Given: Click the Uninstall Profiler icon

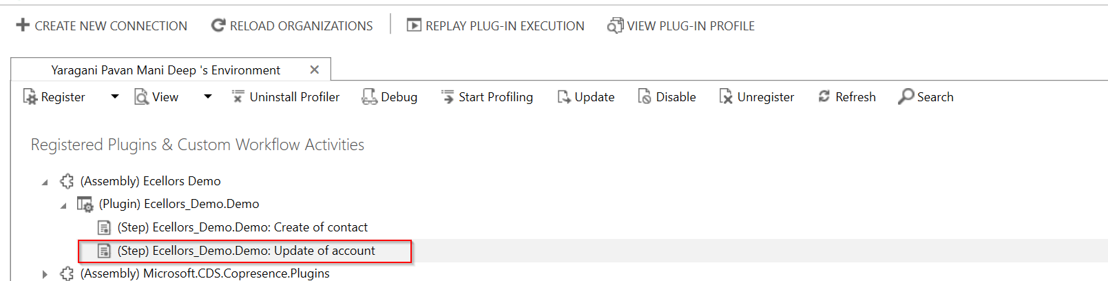Looking at the screenshot, I should point(238,97).
